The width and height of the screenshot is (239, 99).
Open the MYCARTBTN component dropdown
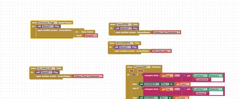click(124, 43)
